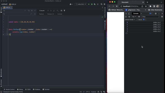Toggle live expression eye icon
This screenshot has width=165, height=93.
point(139,17)
